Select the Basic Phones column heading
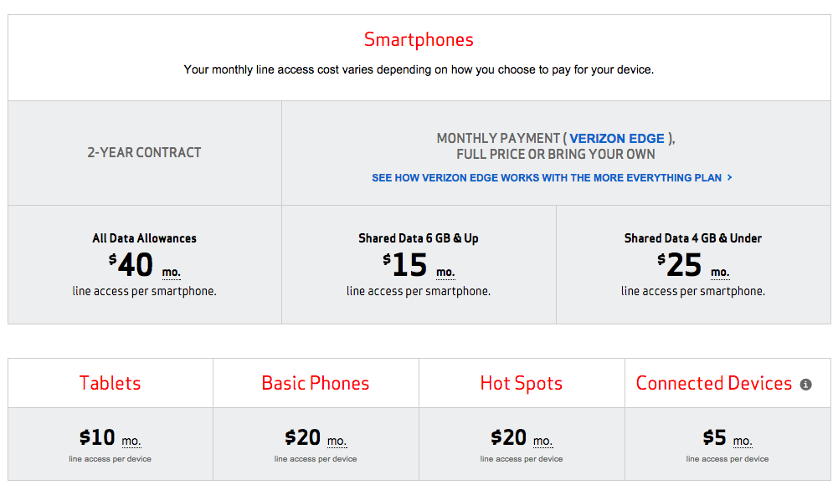The height and width of the screenshot is (490, 838). [316, 383]
